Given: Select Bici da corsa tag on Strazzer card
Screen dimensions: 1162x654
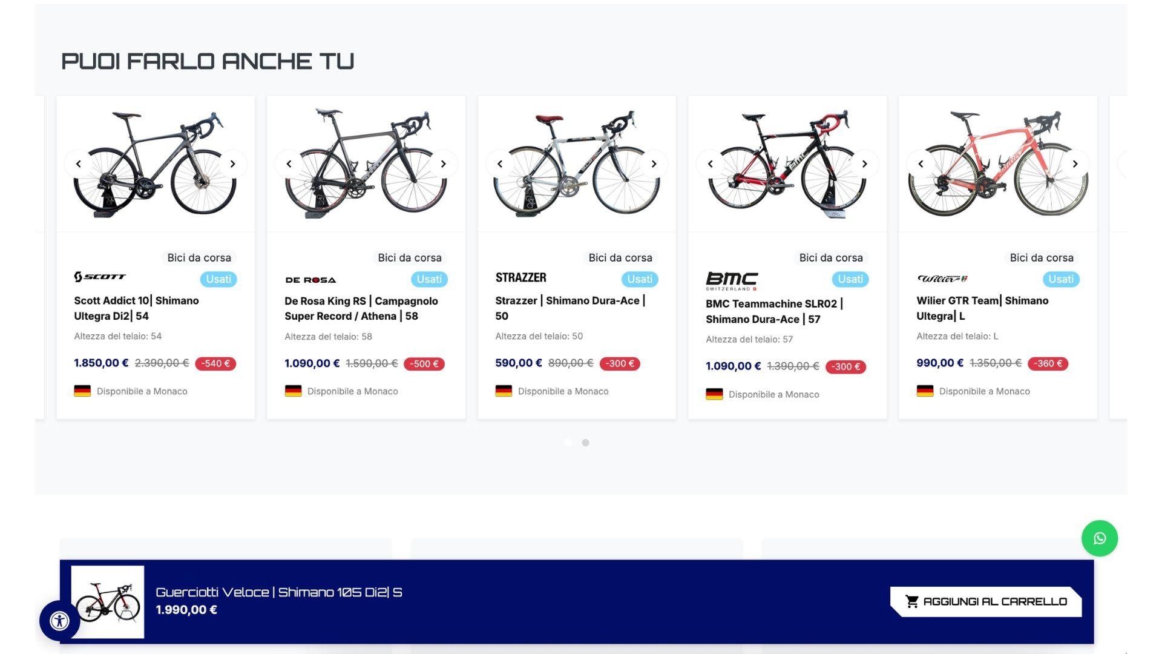Looking at the screenshot, I should [620, 258].
